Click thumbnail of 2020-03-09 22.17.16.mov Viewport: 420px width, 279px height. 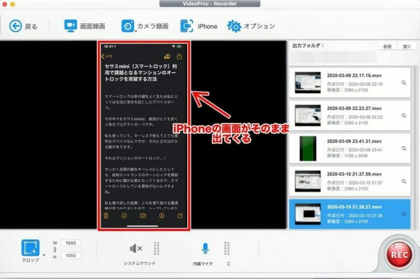(308, 83)
